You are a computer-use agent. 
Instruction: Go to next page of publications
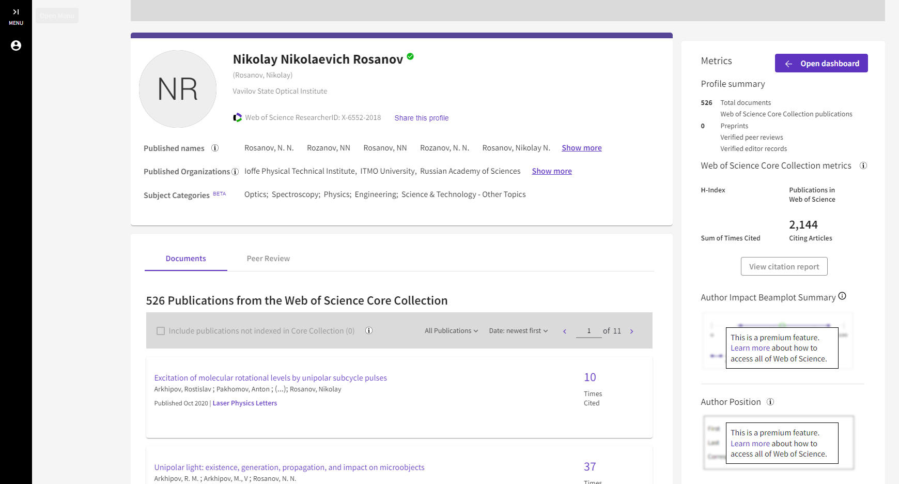631,331
